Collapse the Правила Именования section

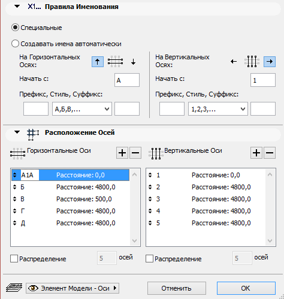point(17,7)
